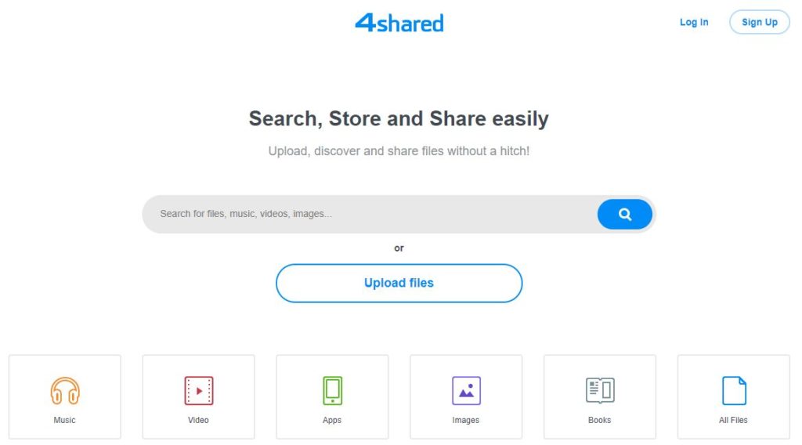Click the heading Search, Store and Share easily

click(399, 118)
